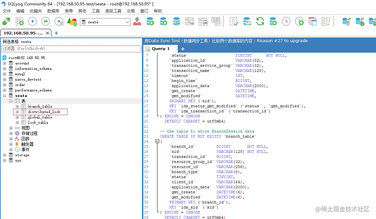Click the scheduled job clock-arrow icon
The height and width of the screenshot is (219, 376).
[x=299, y=22]
